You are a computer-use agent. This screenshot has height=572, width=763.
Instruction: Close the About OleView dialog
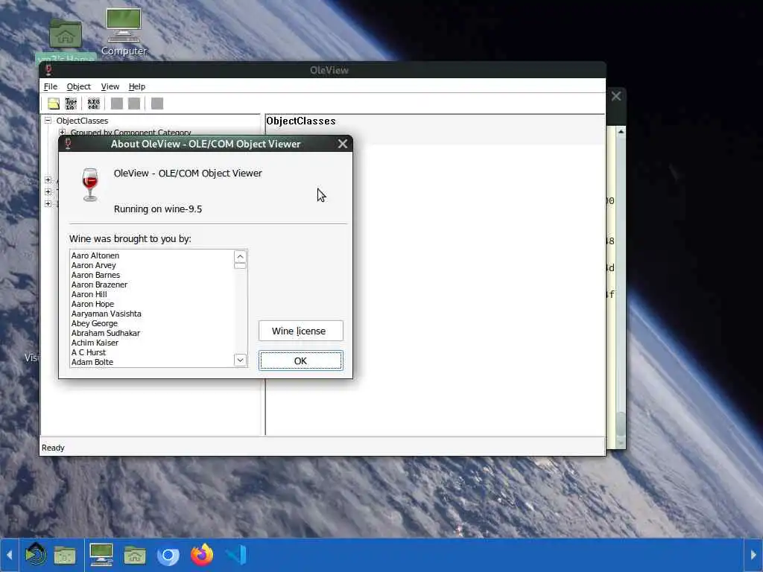343,144
